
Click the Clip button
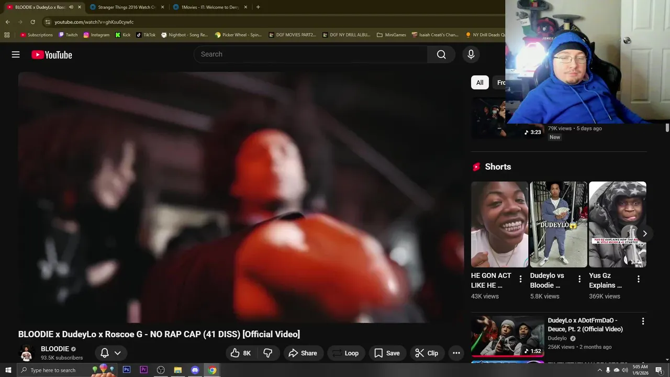pyautogui.click(x=427, y=353)
